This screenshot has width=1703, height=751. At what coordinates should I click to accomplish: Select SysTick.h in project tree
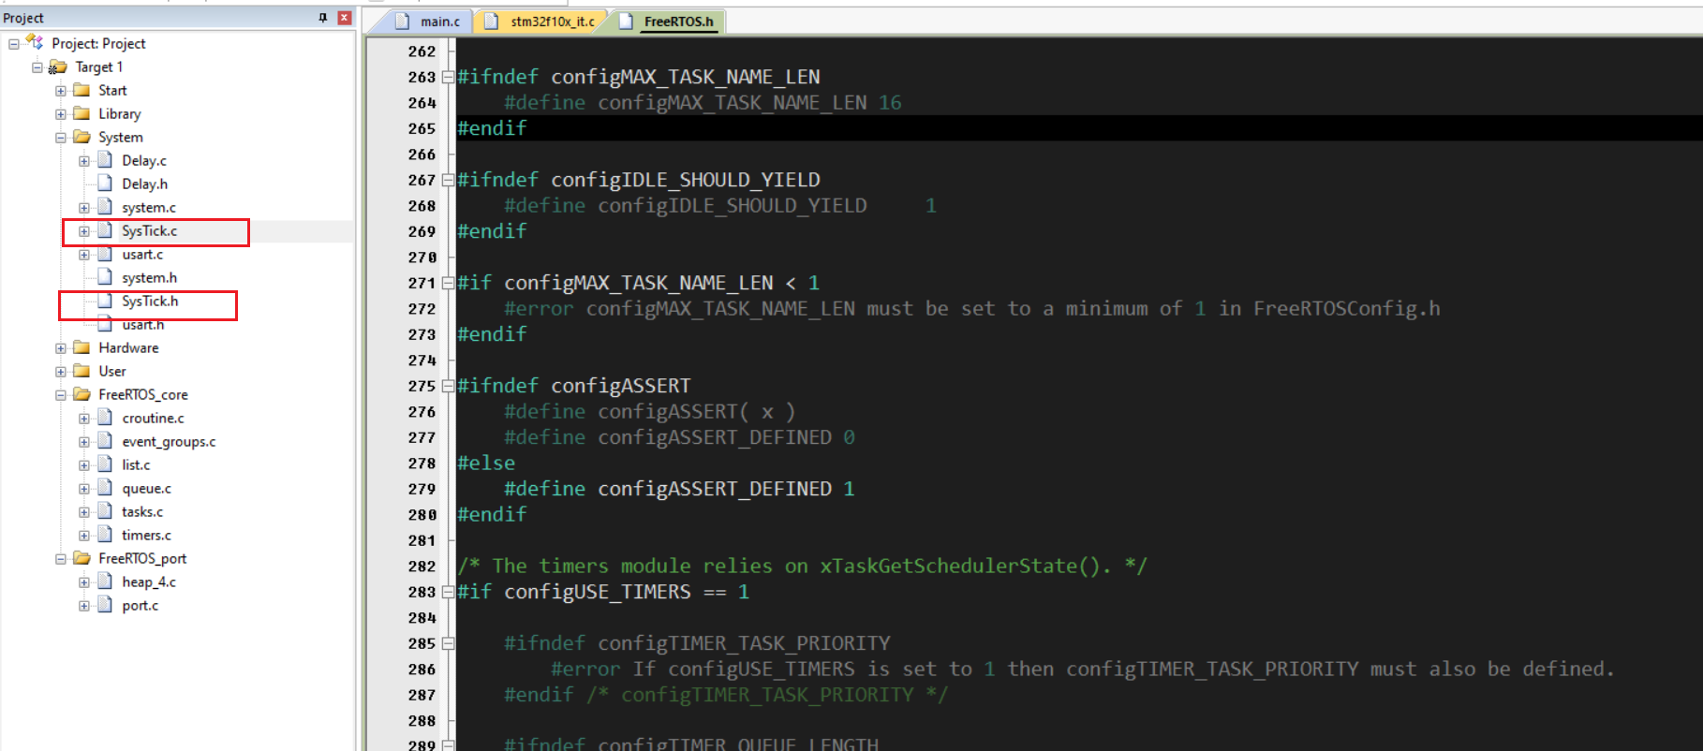150,302
